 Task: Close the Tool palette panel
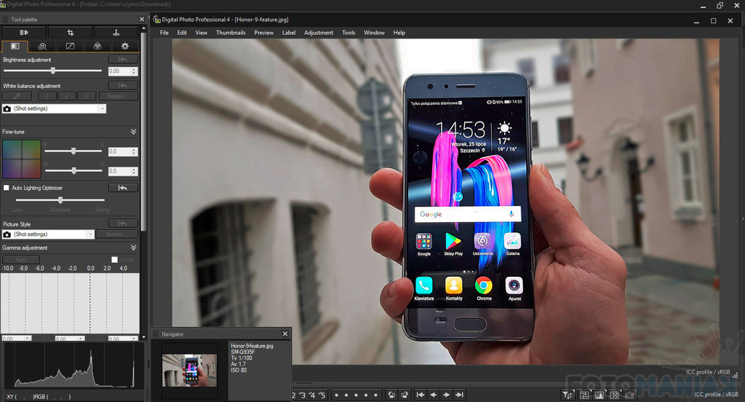[142, 20]
